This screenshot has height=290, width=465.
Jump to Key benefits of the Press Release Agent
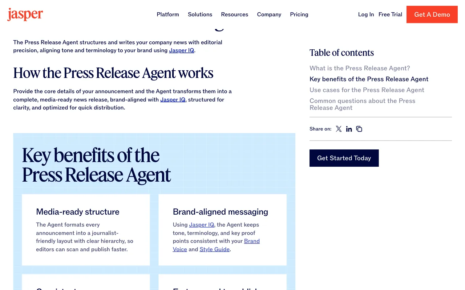tap(369, 79)
